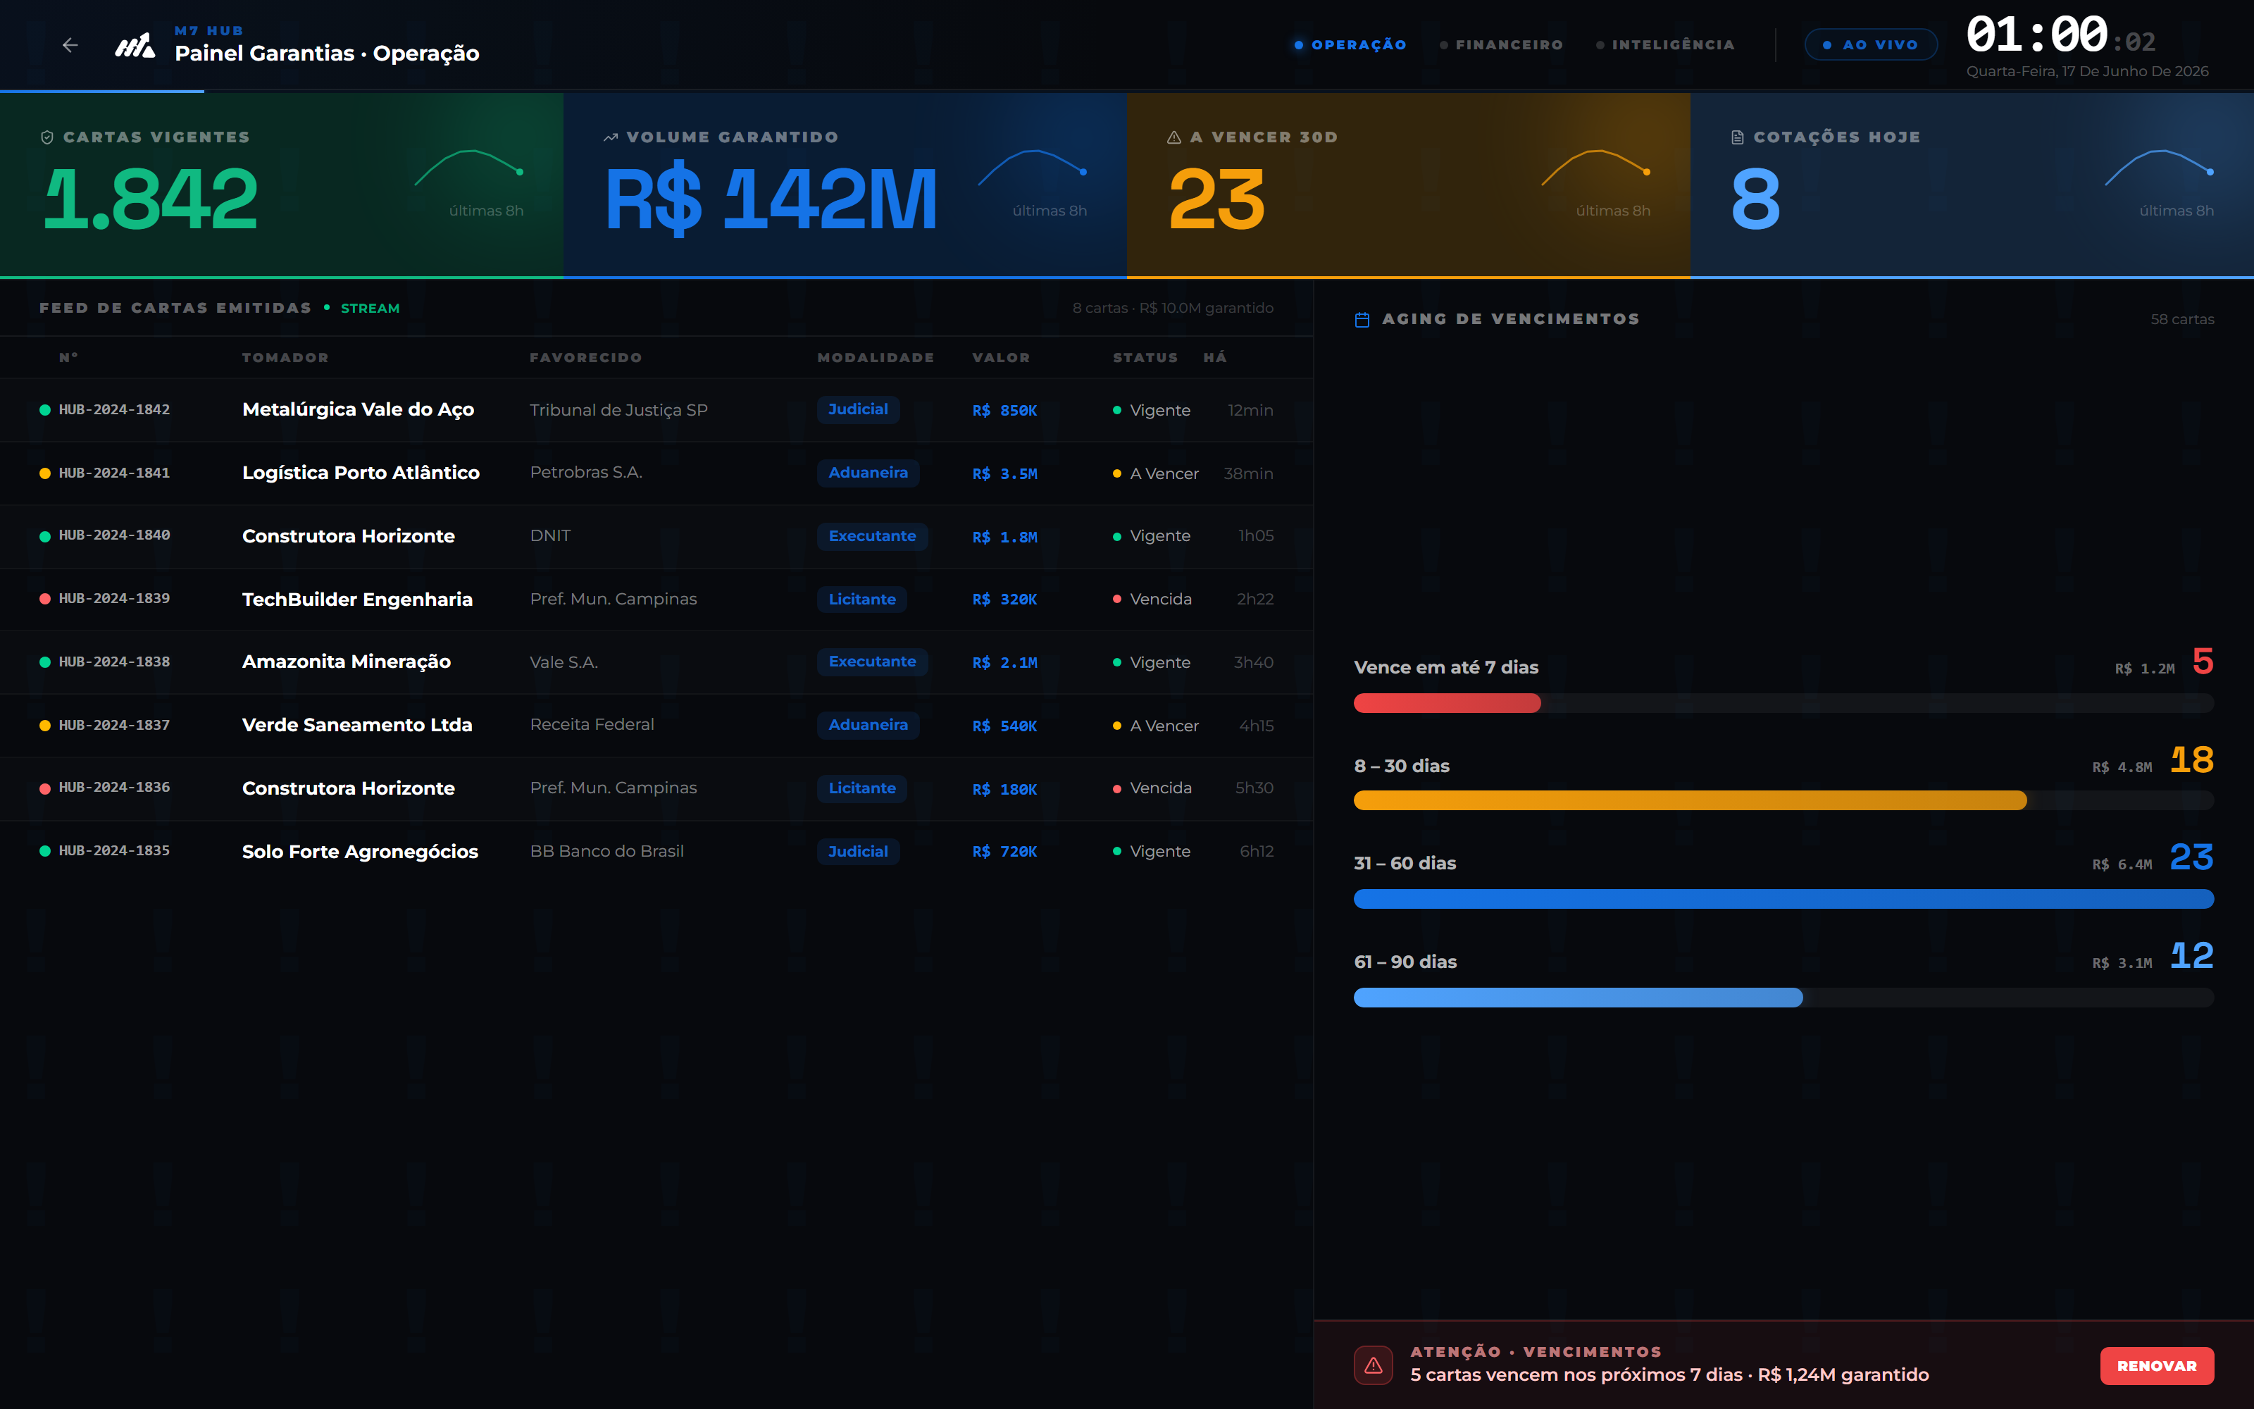The image size is (2254, 1409).
Task: Click the back arrow icon
Action: click(70, 44)
